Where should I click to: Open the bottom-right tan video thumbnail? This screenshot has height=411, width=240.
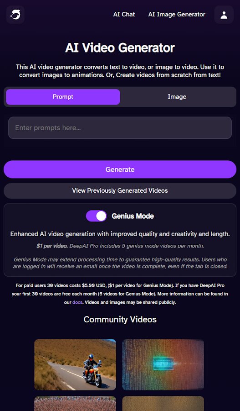(x=163, y=404)
